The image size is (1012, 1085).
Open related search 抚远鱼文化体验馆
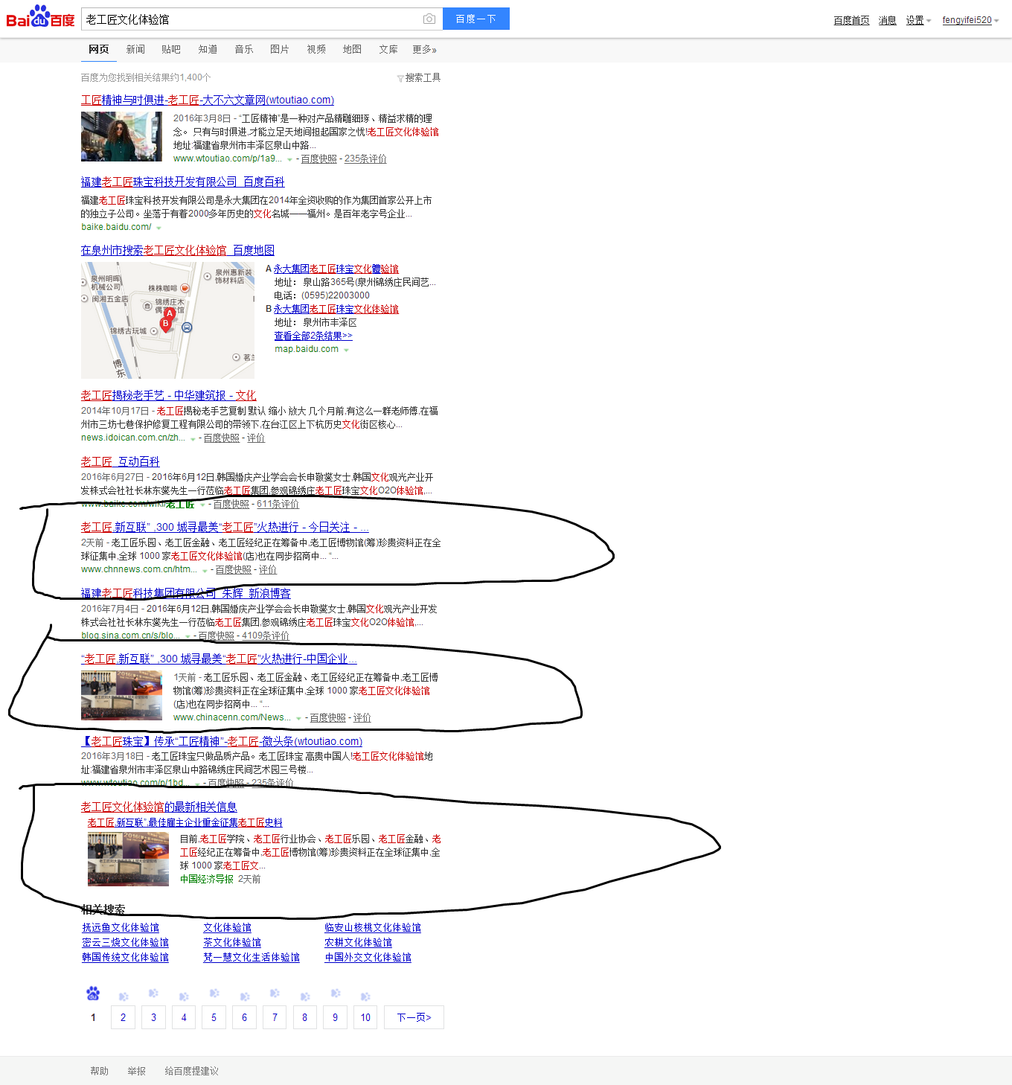[121, 927]
